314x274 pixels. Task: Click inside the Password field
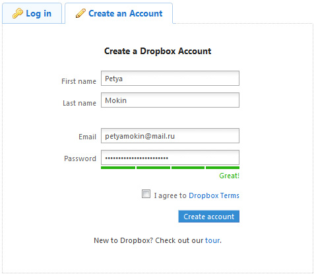click(x=170, y=158)
